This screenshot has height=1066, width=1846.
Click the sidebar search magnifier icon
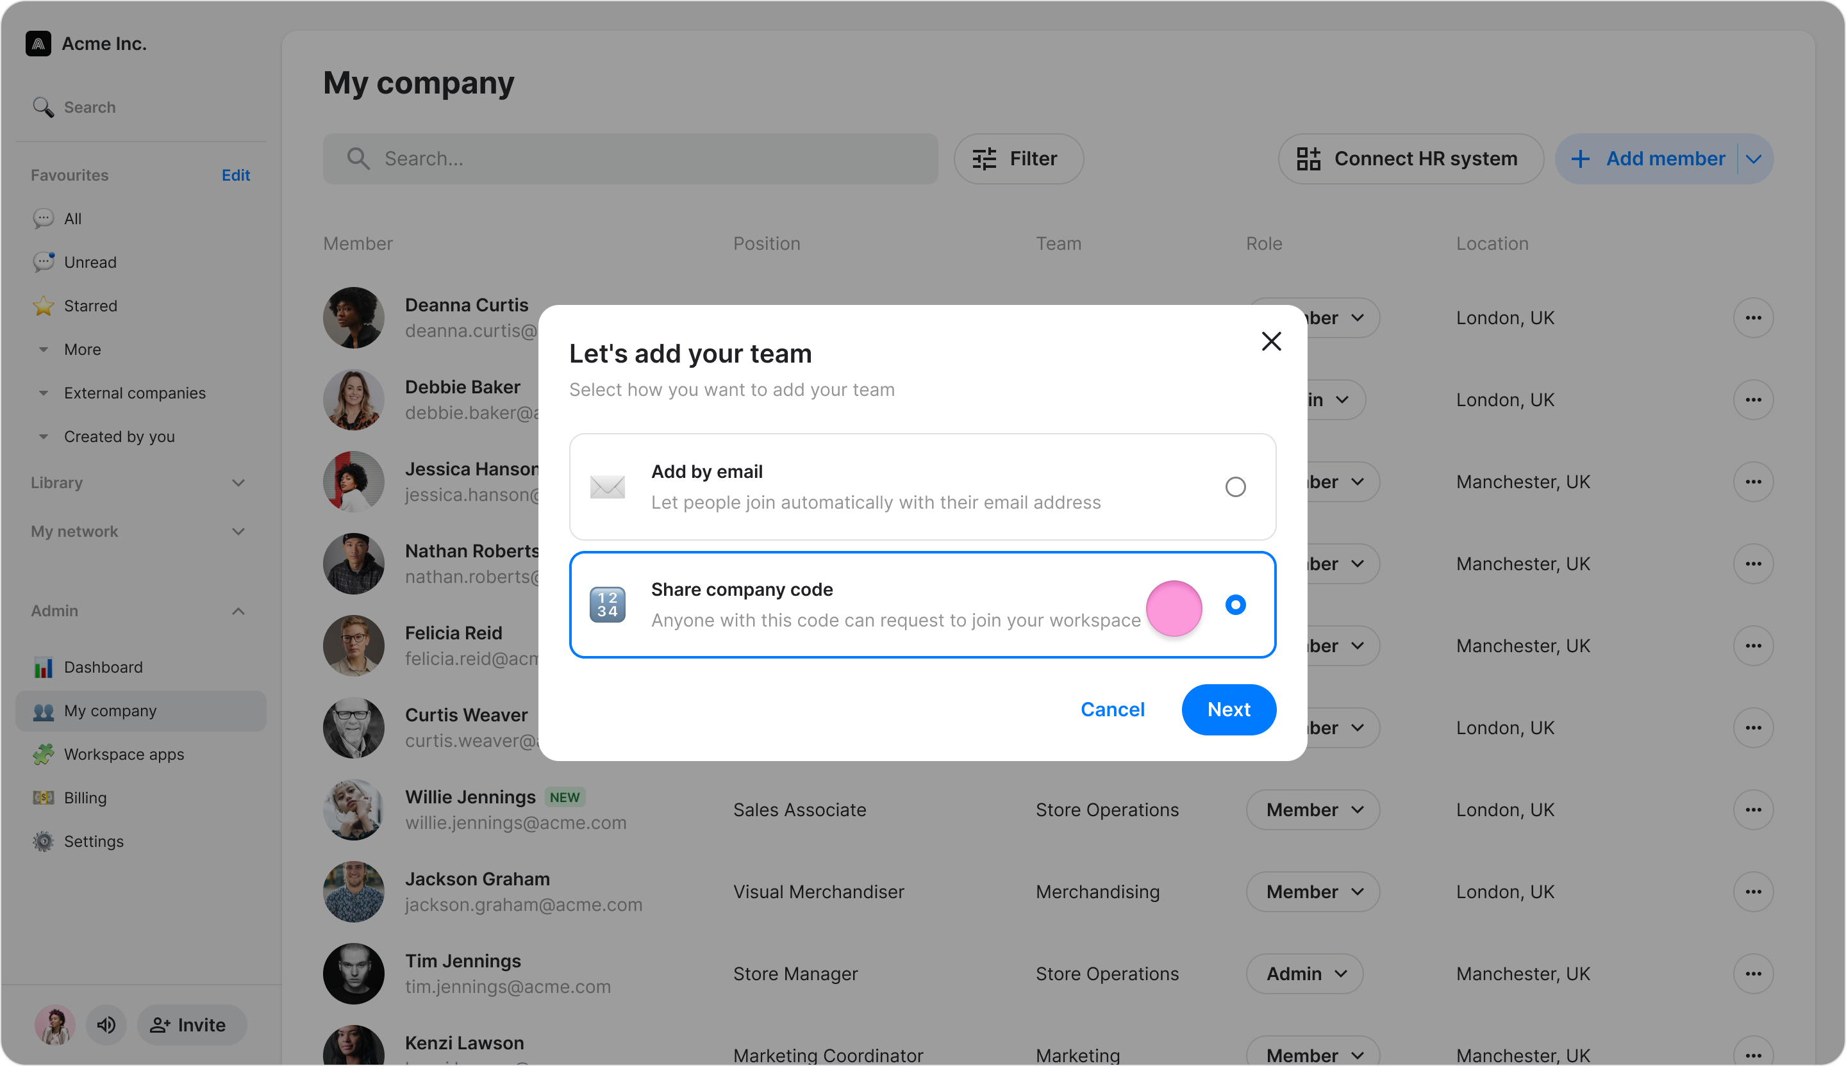[43, 107]
